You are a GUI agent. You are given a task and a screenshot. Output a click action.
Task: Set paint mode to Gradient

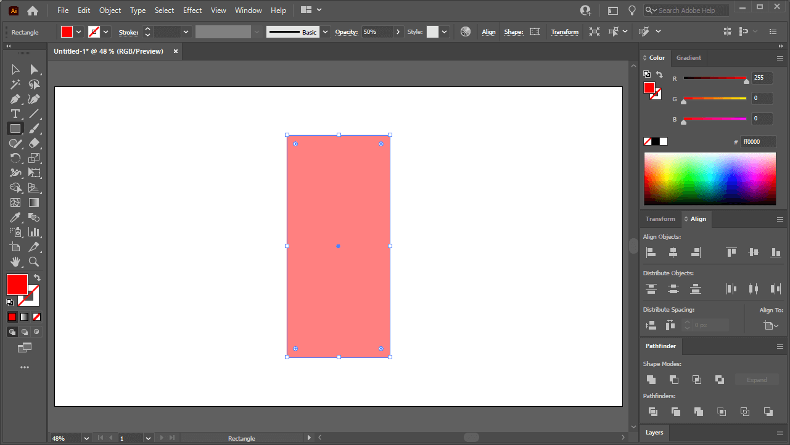pos(25,317)
